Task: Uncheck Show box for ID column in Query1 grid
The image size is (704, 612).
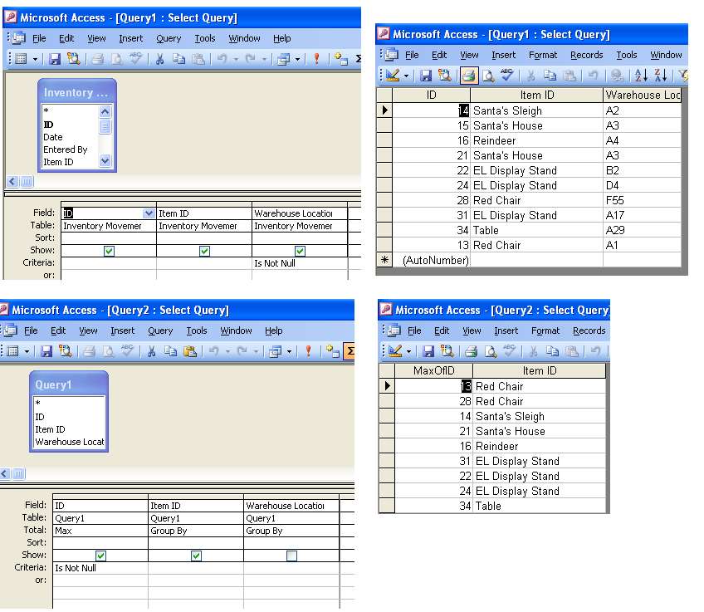Action: point(109,251)
